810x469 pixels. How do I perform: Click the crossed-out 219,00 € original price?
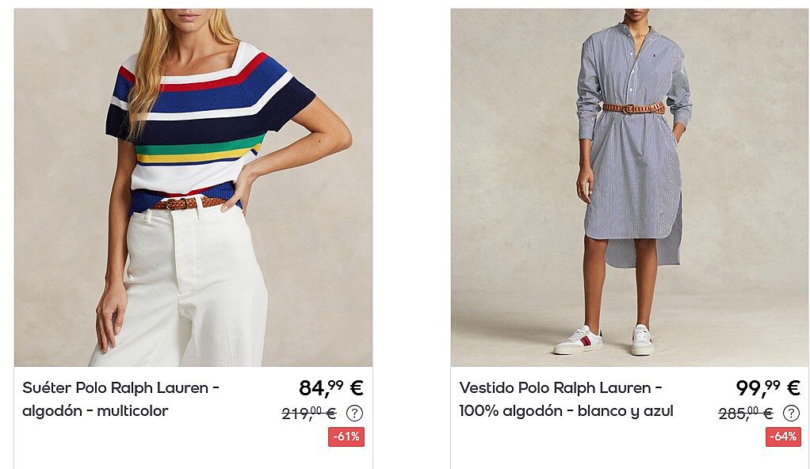click(309, 414)
